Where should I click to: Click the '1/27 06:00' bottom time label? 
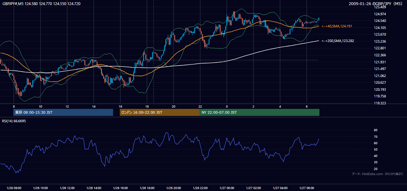[307, 188]
